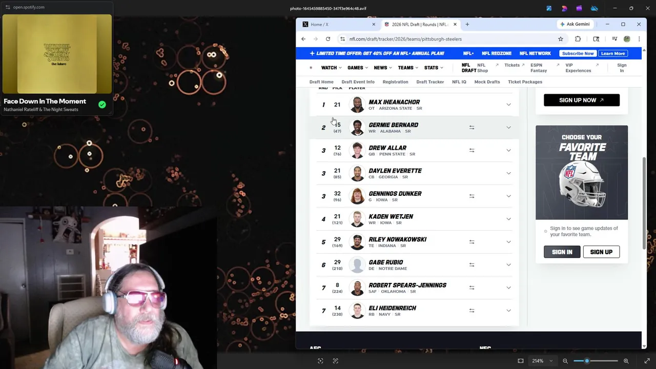The width and height of the screenshot is (656, 369).
Task: Open the Ticket Packages subnav link
Action: pos(525,82)
